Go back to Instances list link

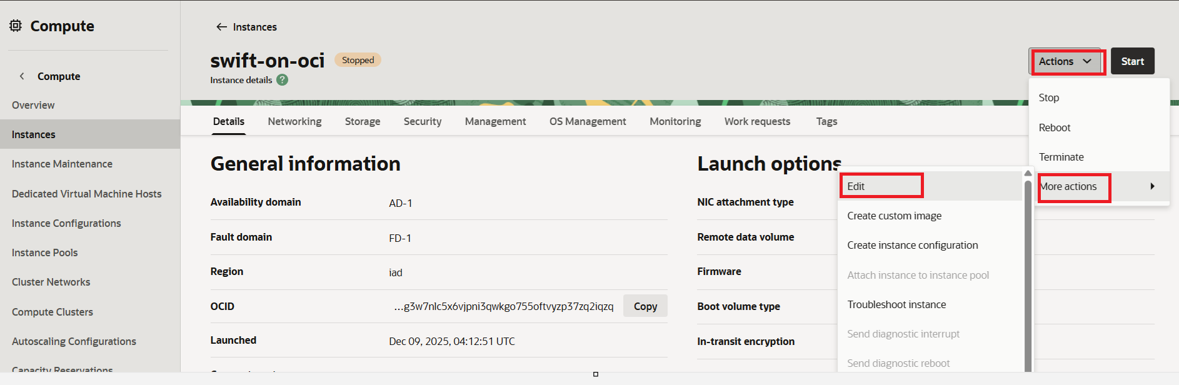pos(254,27)
